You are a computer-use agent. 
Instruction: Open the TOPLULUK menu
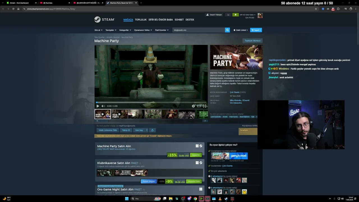coord(141,20)
